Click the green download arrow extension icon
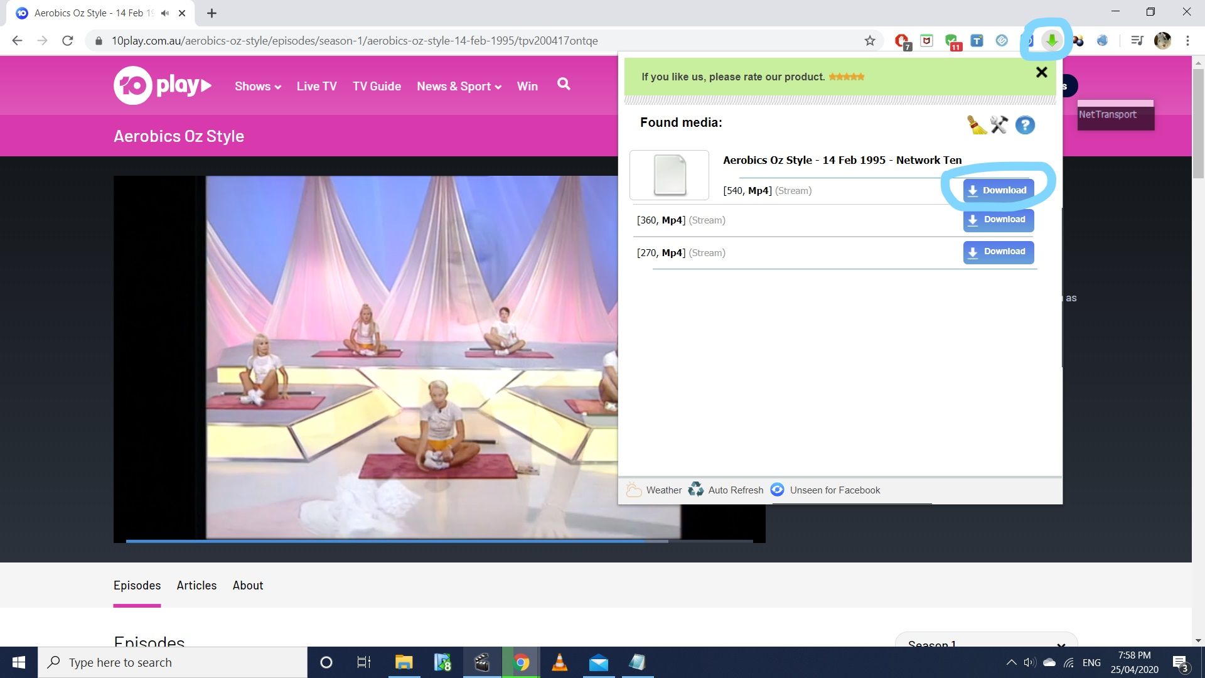Image resolution: width=1205 pixels, height=678 pixels. pos(1051,41)
